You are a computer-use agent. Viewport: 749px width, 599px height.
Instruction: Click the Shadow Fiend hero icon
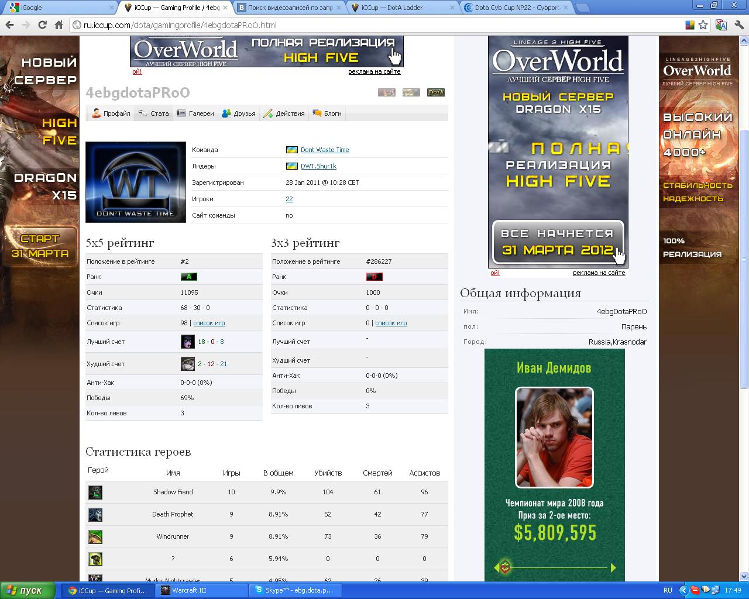point(95,492)
